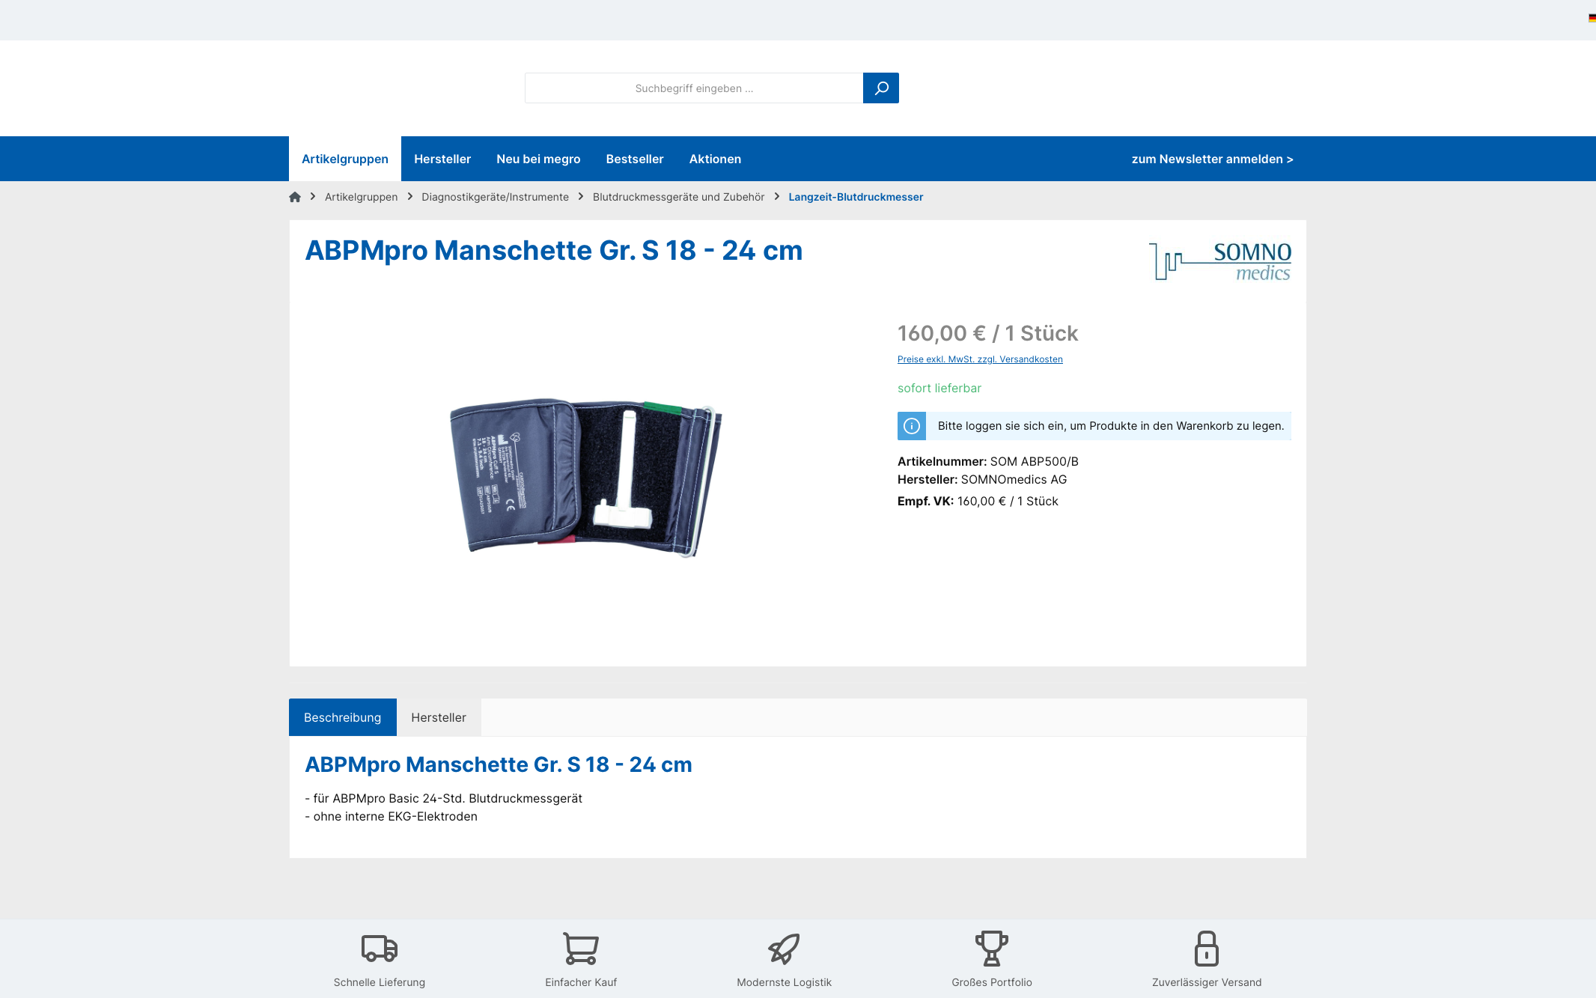Click the Empf. VK price line
The width and height of the screenshot is (1596, 998).
click(x=978, y=501)
